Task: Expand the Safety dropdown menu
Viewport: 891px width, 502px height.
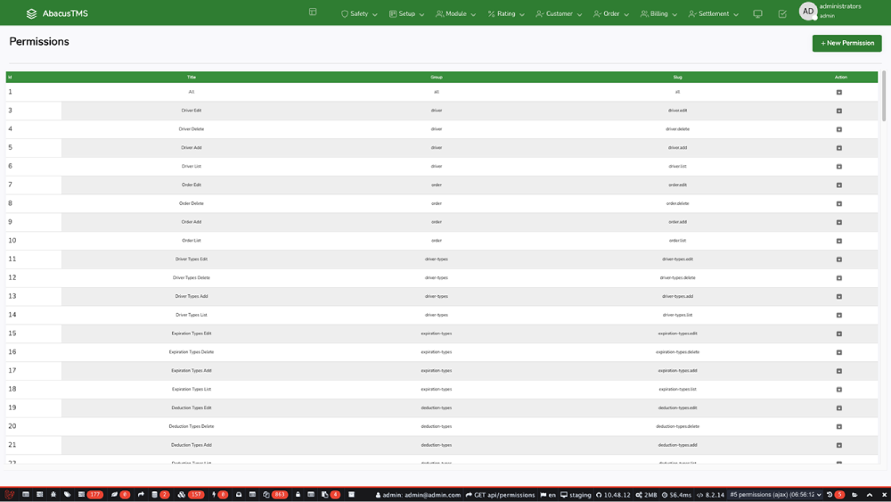Action: click(359, 14)
